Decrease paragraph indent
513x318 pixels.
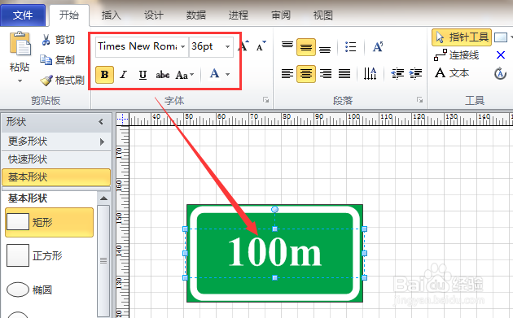[397, 73]
